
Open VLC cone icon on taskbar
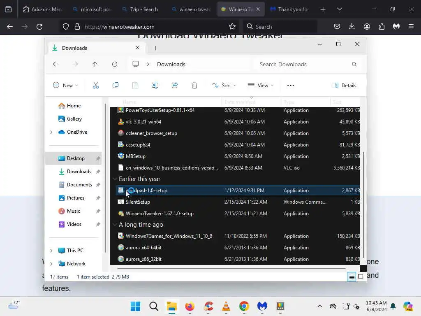click(x=226, y=306)
